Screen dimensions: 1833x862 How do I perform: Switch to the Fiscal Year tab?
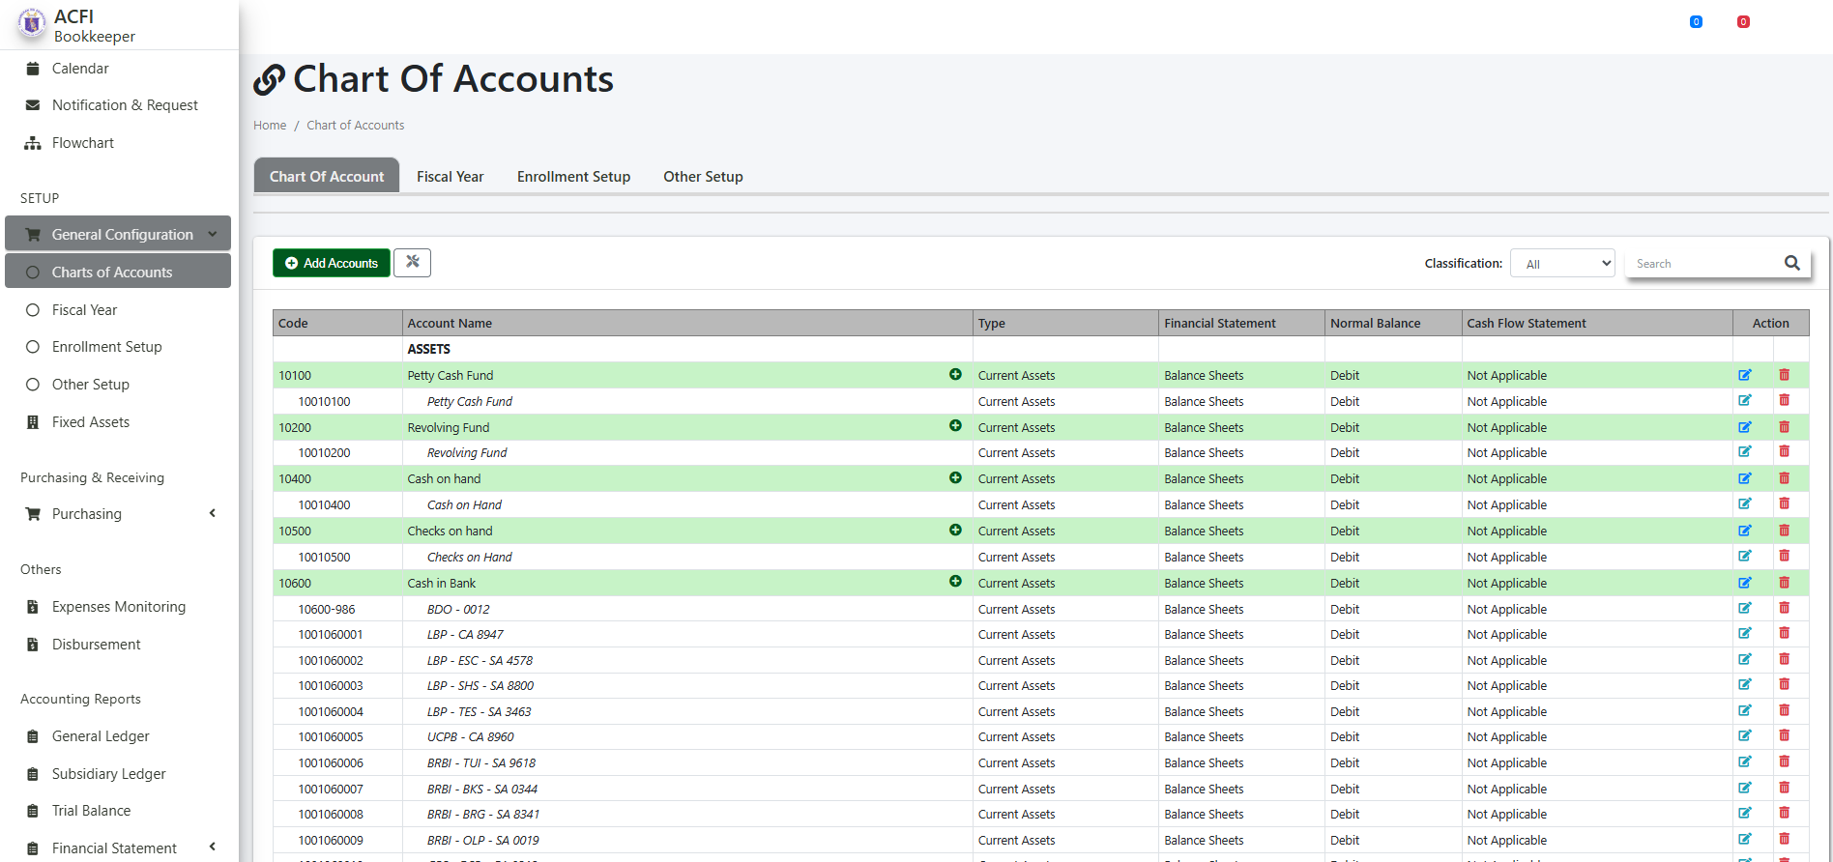pyautogui.click(x=450, y=177)
